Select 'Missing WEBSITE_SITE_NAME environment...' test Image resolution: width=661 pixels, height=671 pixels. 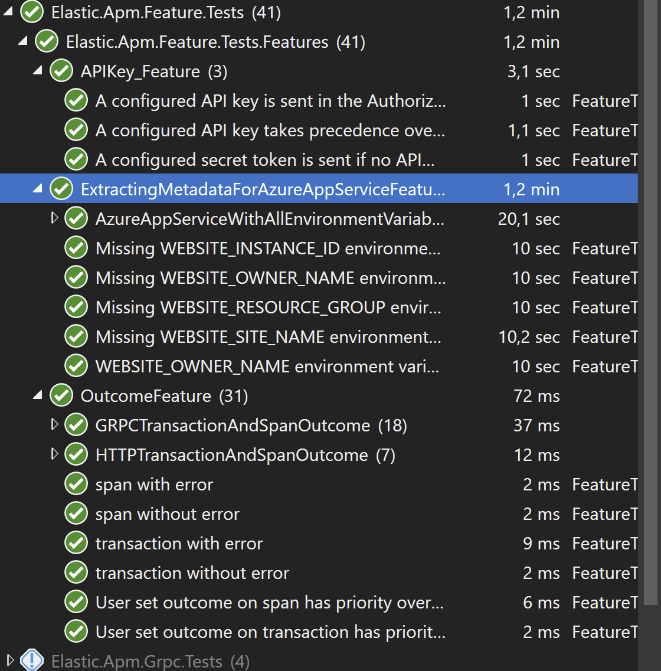point(269,338)
